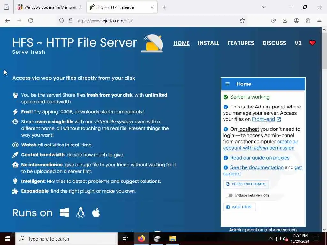Click the green check icon by Server is working

[x=226, y=97]
